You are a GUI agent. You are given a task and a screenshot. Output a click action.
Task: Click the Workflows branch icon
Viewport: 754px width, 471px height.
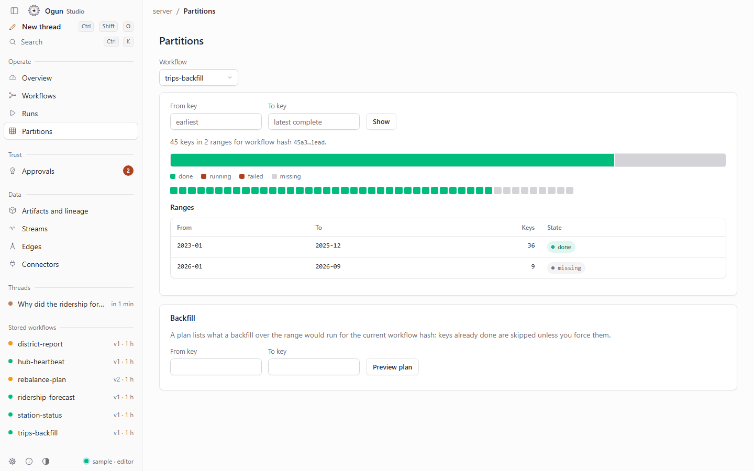pos(13,96)
